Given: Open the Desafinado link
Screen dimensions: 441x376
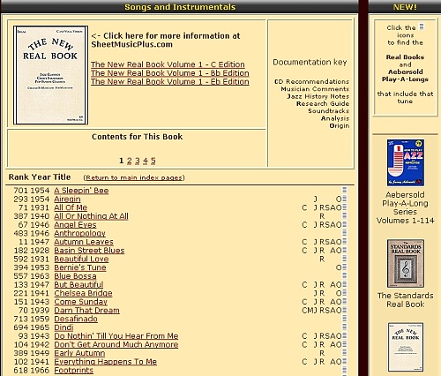Looking at the screenshot, I should [76, 319].
